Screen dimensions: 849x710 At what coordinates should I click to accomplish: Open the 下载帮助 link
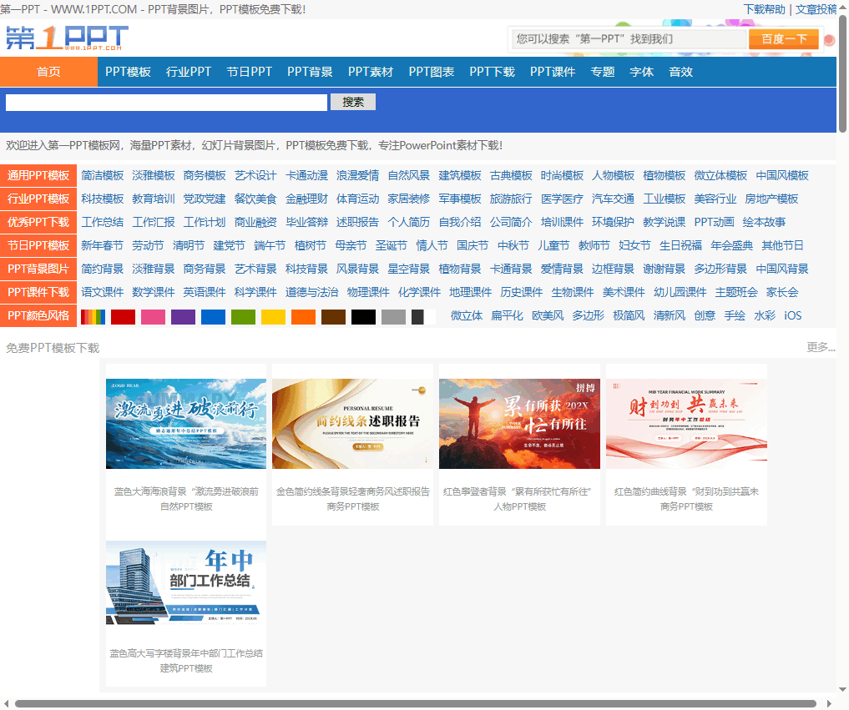[x=764, y=9]
